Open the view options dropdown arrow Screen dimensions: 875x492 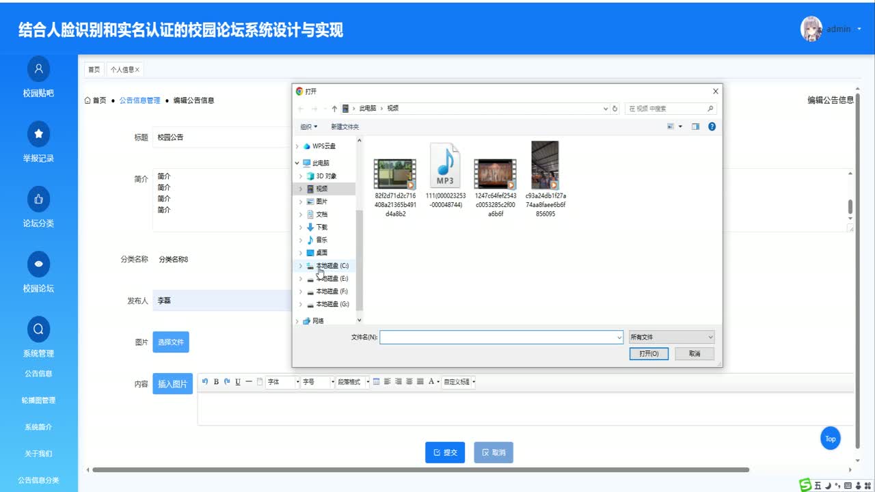click(x=680, y=126)
